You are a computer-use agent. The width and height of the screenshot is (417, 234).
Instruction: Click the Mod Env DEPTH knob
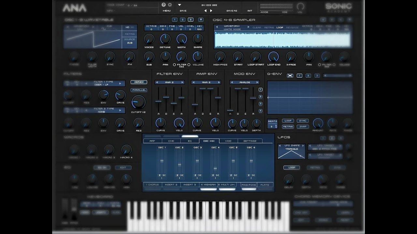click(256, 123)
